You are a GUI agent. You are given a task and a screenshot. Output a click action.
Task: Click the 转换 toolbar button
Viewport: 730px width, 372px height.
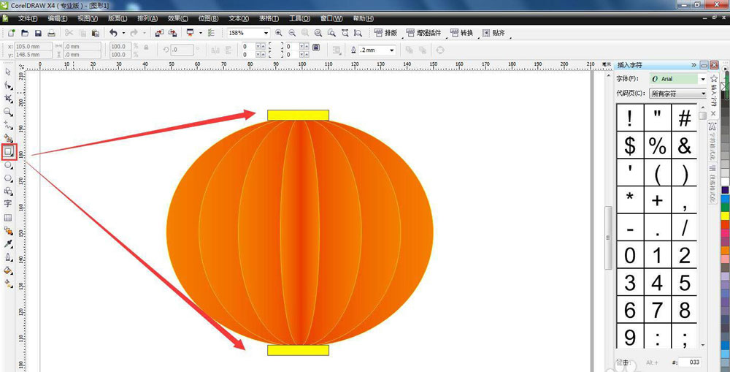coord(461,33)
